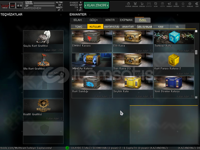Select the Turkuaz Kutu item
This screenshot has height=150, width=200.
tap(174, 41)
